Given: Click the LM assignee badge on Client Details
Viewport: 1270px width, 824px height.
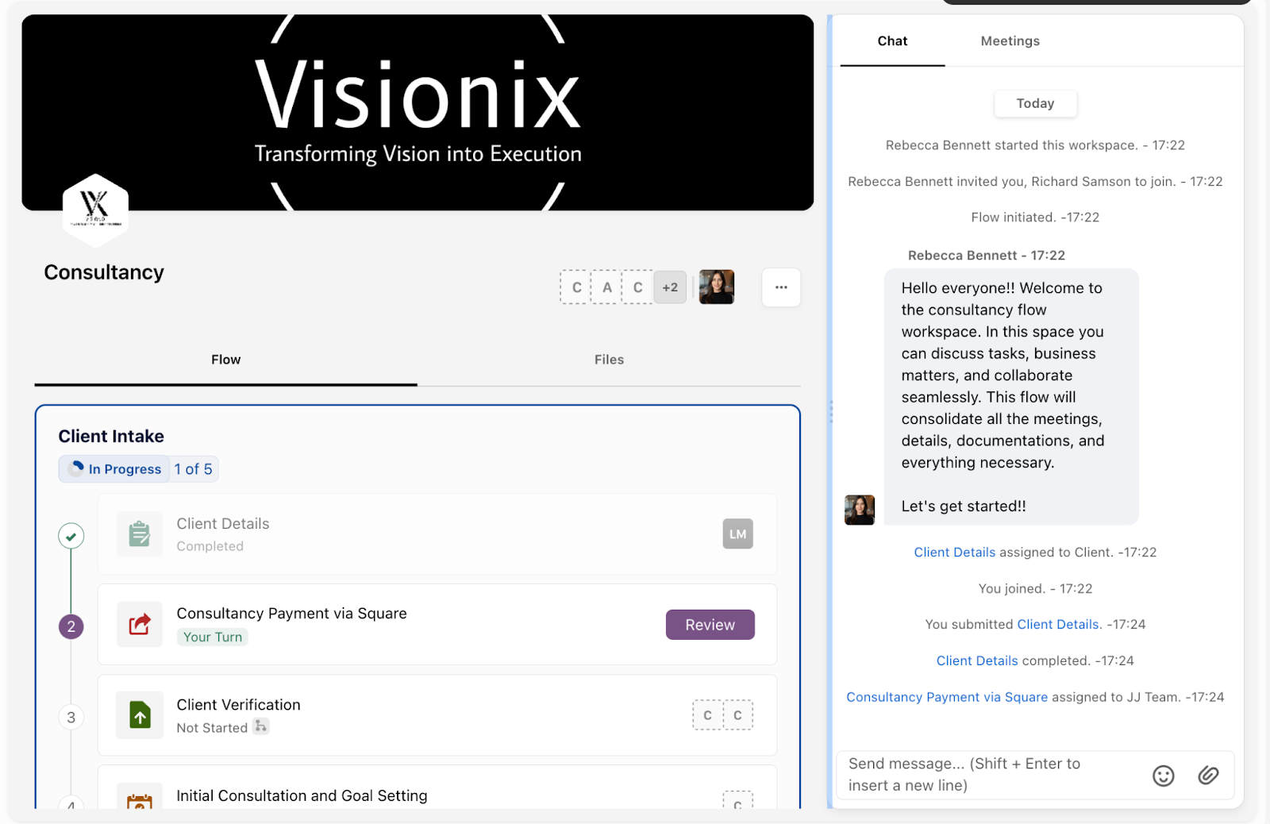Looking at the screenshot, I should 737,534.
